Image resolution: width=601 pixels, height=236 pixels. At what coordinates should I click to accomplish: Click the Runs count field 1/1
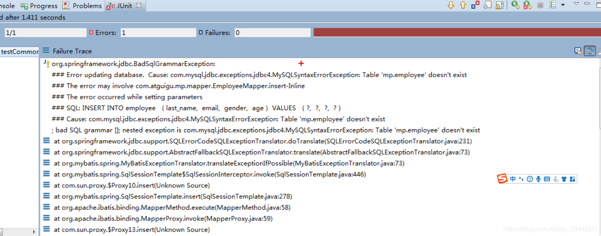coord(45,33)
